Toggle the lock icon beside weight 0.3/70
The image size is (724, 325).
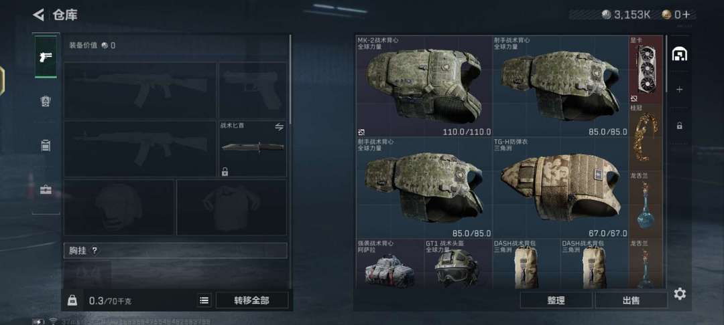pos(72,301)
